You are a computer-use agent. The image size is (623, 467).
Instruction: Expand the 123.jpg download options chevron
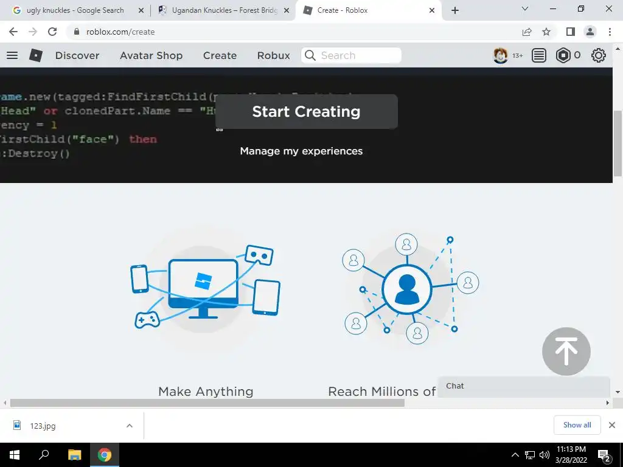(x=130, y=426)
